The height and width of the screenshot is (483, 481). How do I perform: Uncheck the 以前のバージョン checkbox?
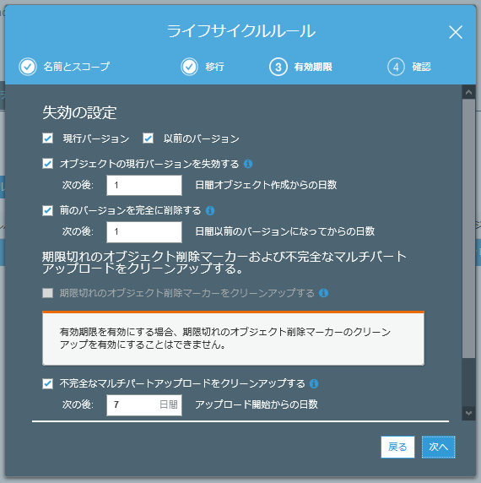coord(148,138)
